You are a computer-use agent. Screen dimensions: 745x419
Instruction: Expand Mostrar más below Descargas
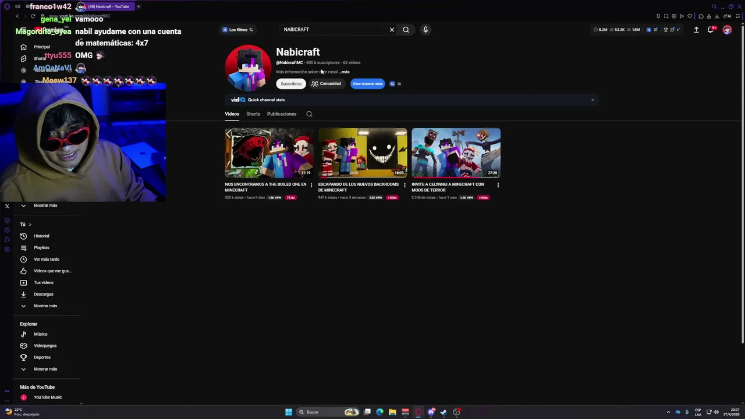[x=40, y=306]
